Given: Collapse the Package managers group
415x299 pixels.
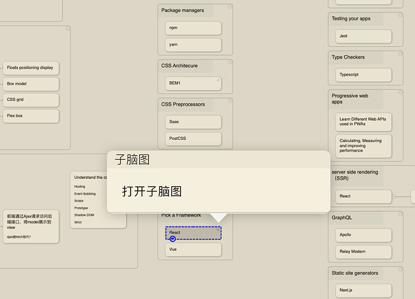Looking at the screenshot, I should point(229,8).
